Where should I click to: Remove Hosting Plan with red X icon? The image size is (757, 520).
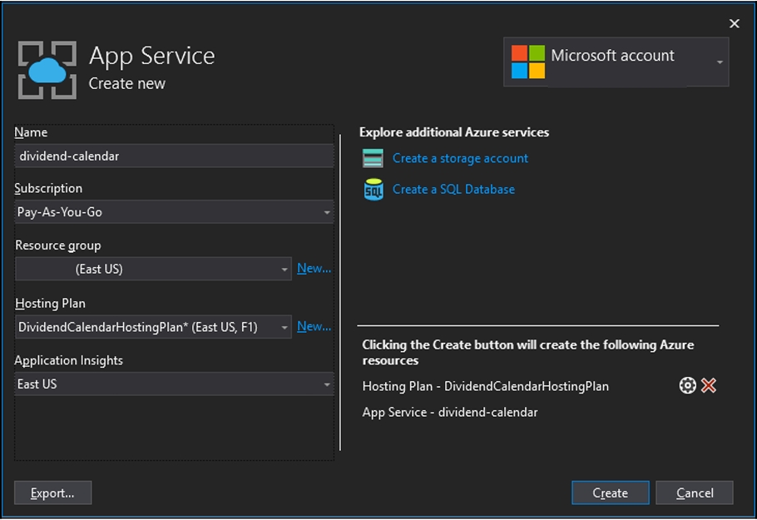tap(709, 385)
